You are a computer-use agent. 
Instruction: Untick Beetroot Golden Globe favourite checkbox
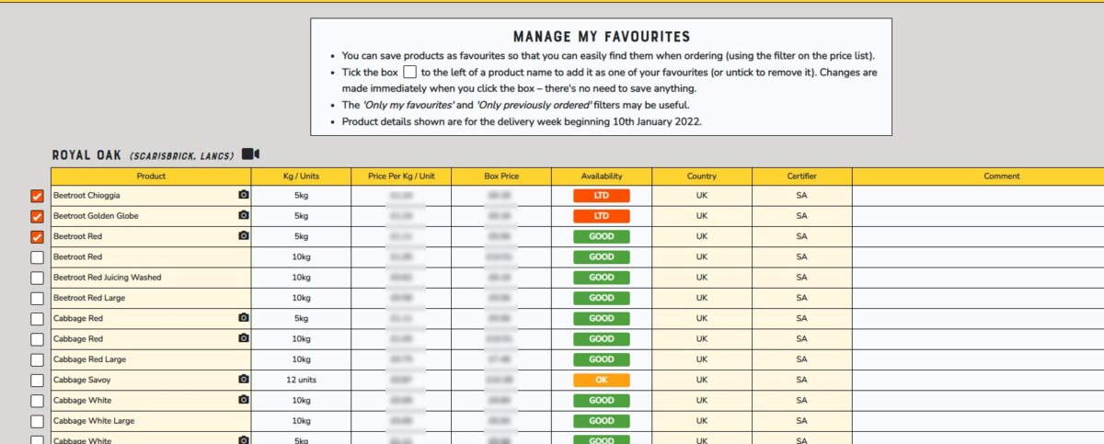(37, 217)
